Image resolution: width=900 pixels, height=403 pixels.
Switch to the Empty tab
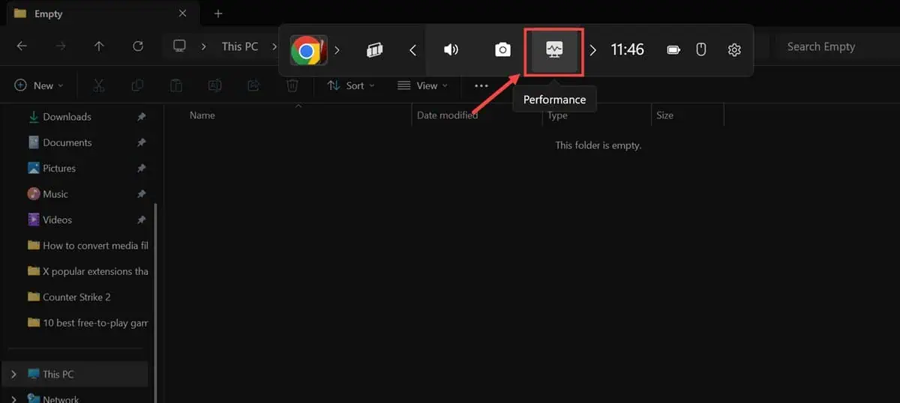[103, 13]
